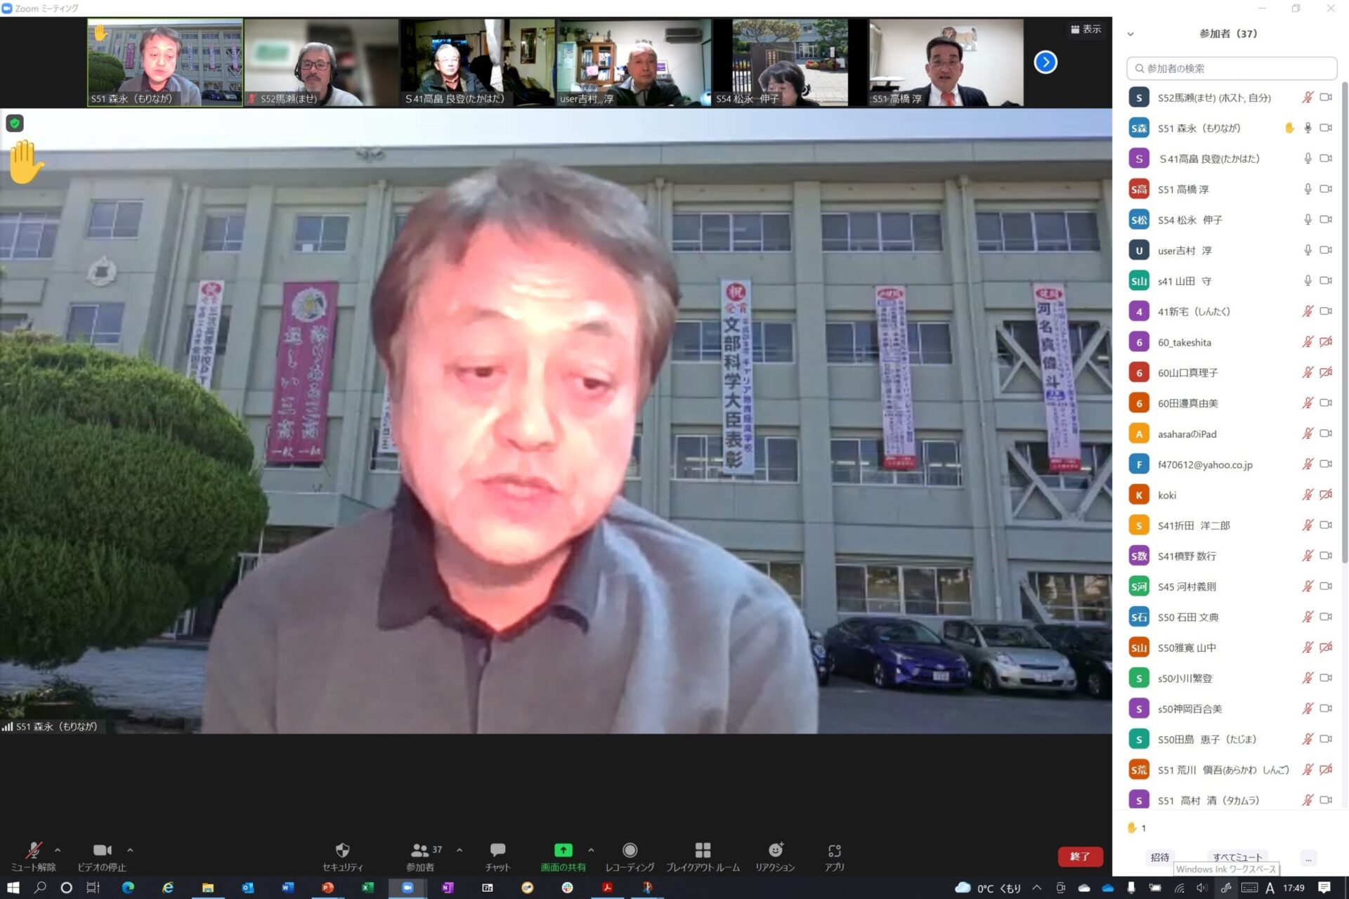Click the blue next-page arrow in gallery strip
Viewport: 1349px width, 899px height.
click(1045, 63)
